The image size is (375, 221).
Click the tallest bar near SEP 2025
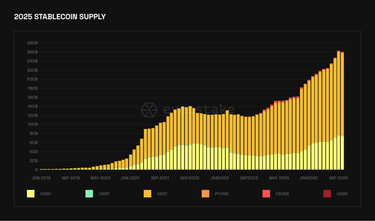(x=338, y=110)
